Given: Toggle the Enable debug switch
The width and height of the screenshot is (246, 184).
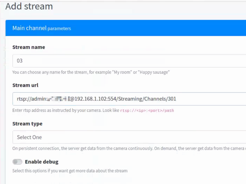Looking at the screenshot, I should pyautogui.click(x=17, y=162).
